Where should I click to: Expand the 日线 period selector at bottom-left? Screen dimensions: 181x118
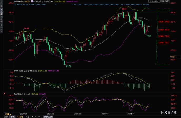pos(8,114)
